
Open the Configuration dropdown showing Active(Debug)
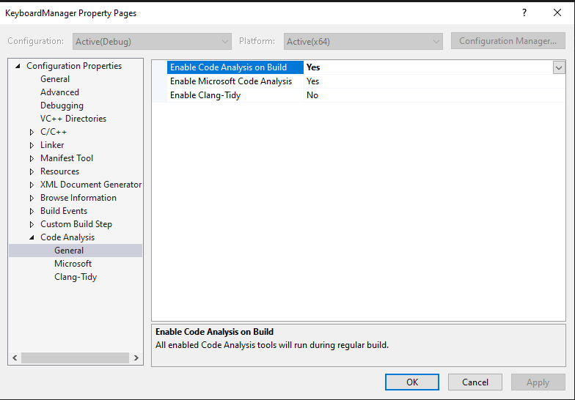pos(152,41)
